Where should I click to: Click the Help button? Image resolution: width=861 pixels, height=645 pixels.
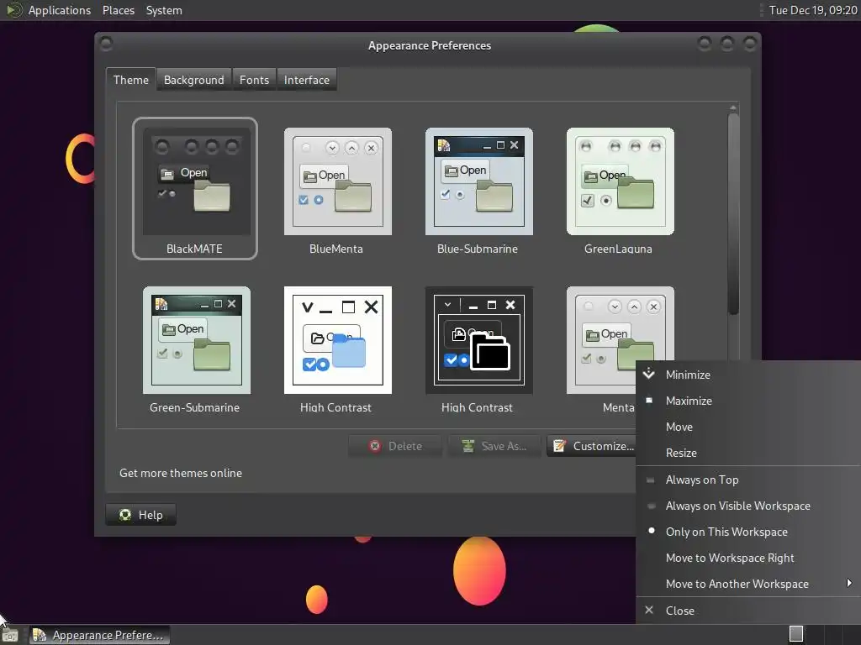(x=140, y=515)
